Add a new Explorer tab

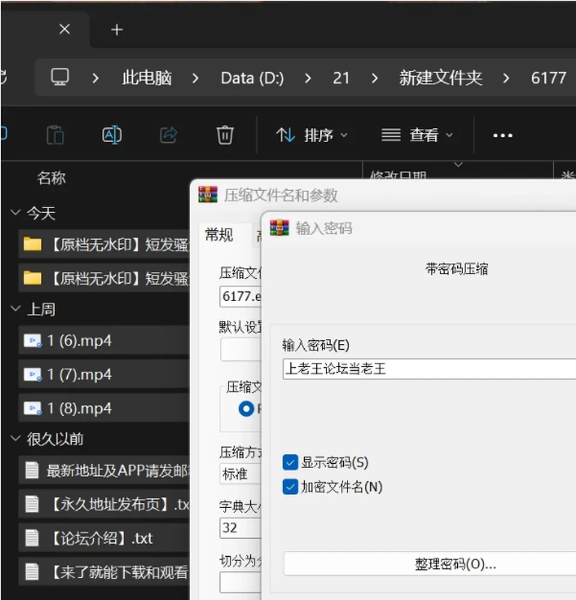(117, 29)
